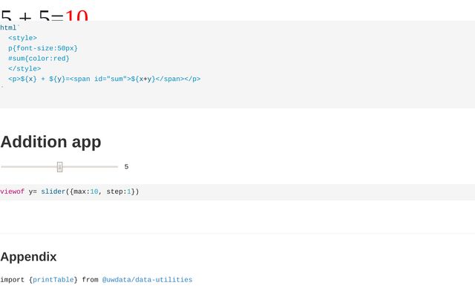Click the max:10 option in slider code
This screenshot has width=475, height=297.
pos(86,192)
